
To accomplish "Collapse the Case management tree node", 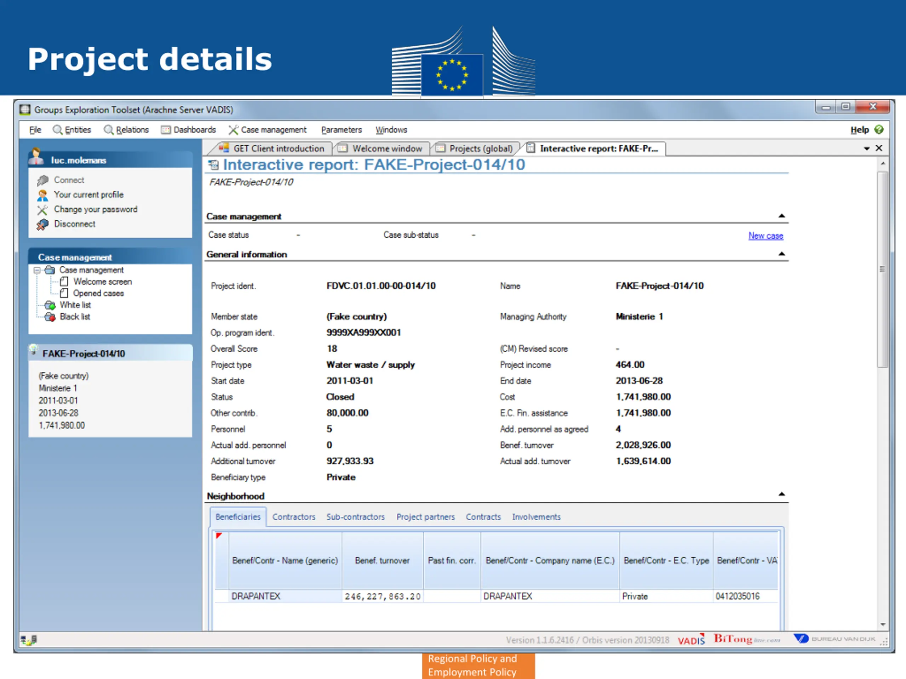I will pos(37,270).
